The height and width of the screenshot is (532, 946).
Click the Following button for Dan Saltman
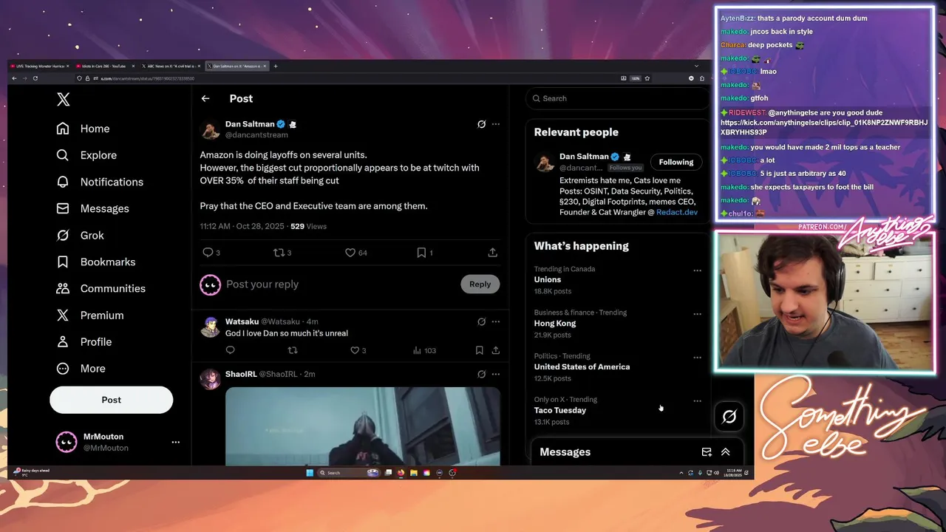coord(676,162)
